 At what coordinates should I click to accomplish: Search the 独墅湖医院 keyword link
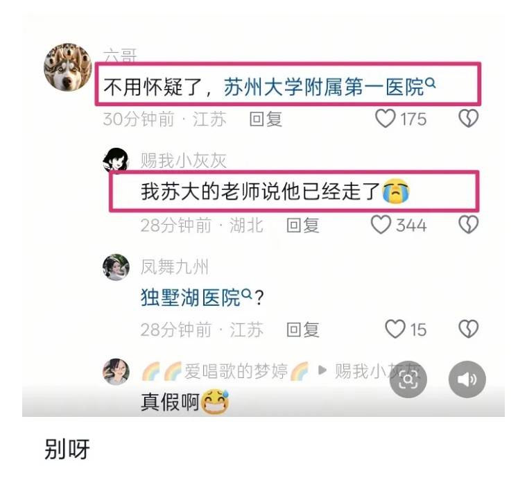196,298
